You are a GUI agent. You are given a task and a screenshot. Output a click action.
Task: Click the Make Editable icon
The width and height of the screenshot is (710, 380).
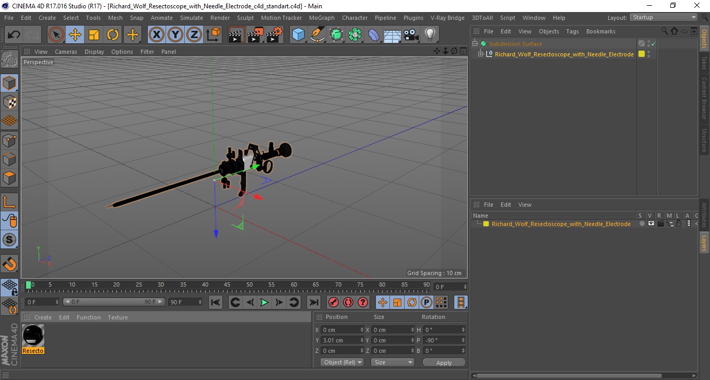pyautogui.click(x=9, y=60)
